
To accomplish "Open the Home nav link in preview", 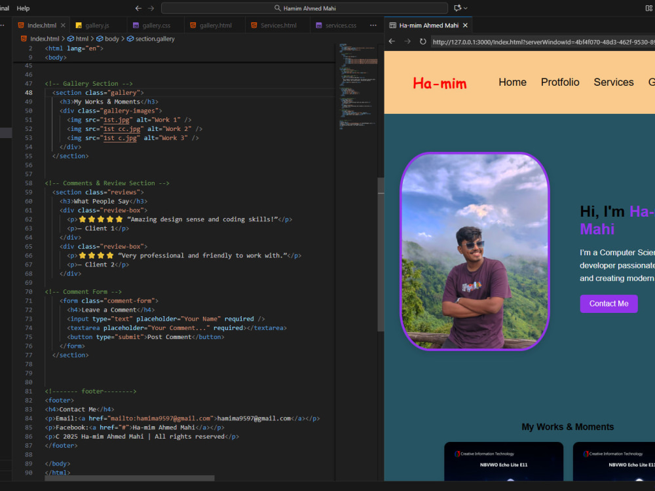I will pos(512,82).
